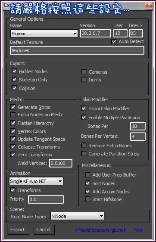
Task: Click the Weld Vertices value field
Action: click(x=61, y=163)
